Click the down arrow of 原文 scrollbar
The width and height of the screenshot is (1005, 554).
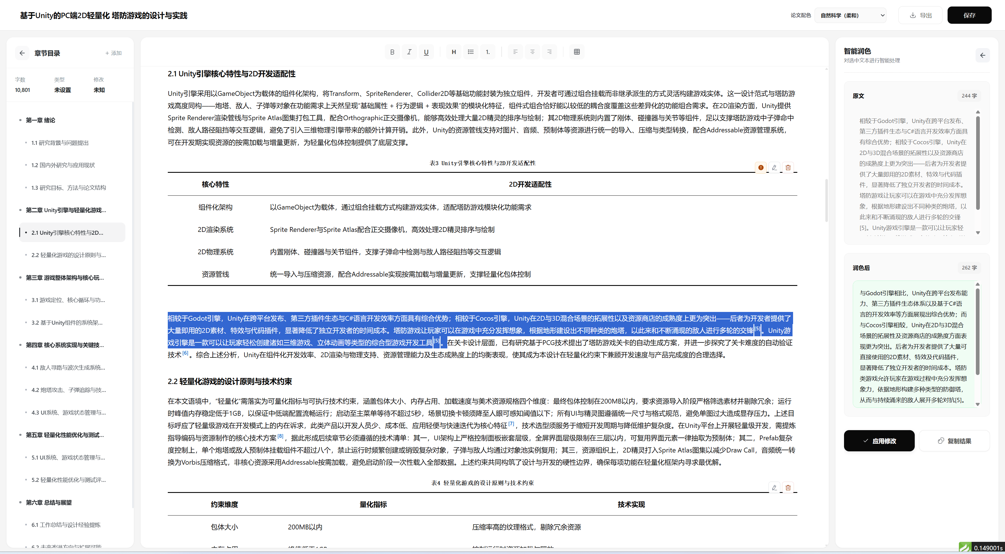(978, 233)
